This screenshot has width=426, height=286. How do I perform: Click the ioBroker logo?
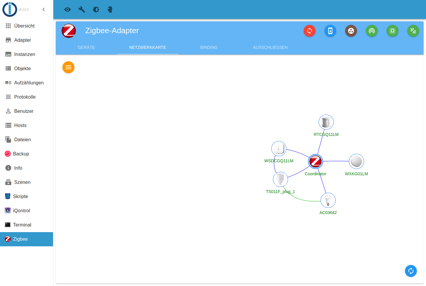[10, 9]
